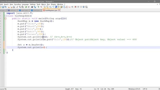Click the Save All toolbar icon
The width and height of the screenshot is (160, 90).
pyautogui.click(x=5, y=7)
